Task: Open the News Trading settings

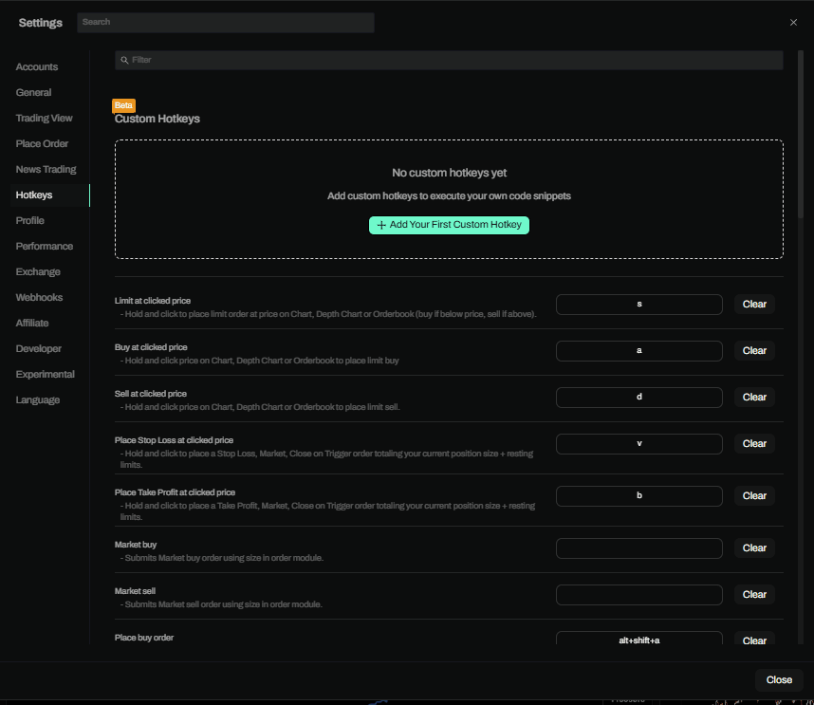Action: tap(46, 169)
